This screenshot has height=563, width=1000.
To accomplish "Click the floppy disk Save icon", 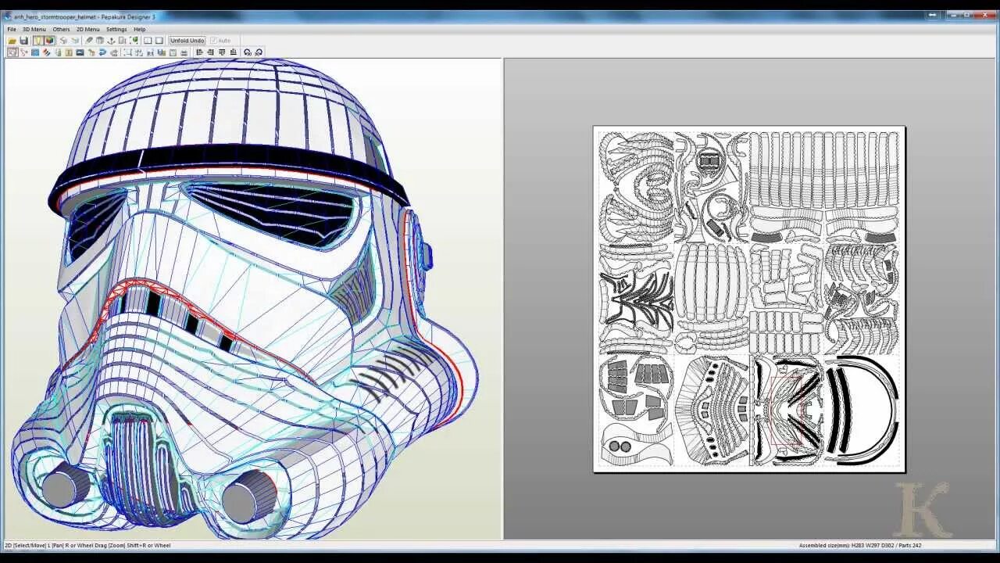I will pyautogui.click(x=23, y=41).
